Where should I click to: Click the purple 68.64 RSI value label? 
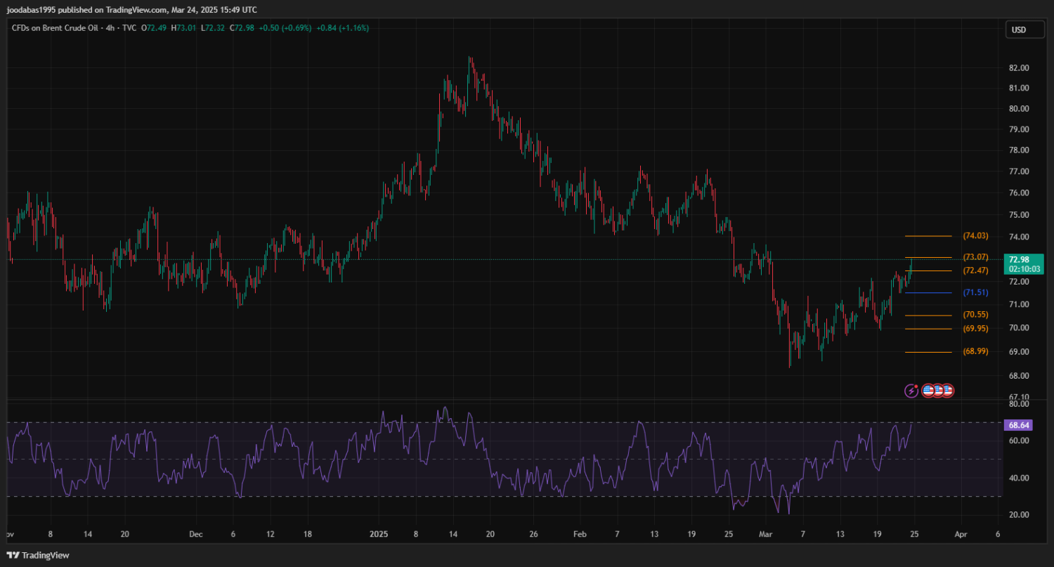pyautogui.click(x=1018, y=425)
